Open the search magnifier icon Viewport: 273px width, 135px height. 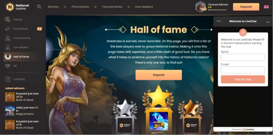coord(39,7)
